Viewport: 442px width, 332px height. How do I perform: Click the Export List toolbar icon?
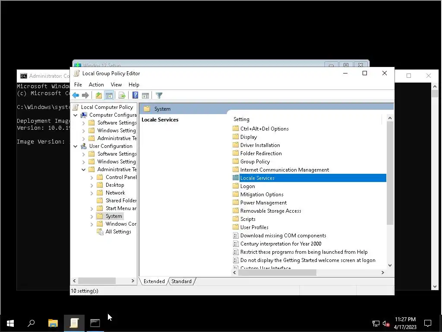click(122, 96)
